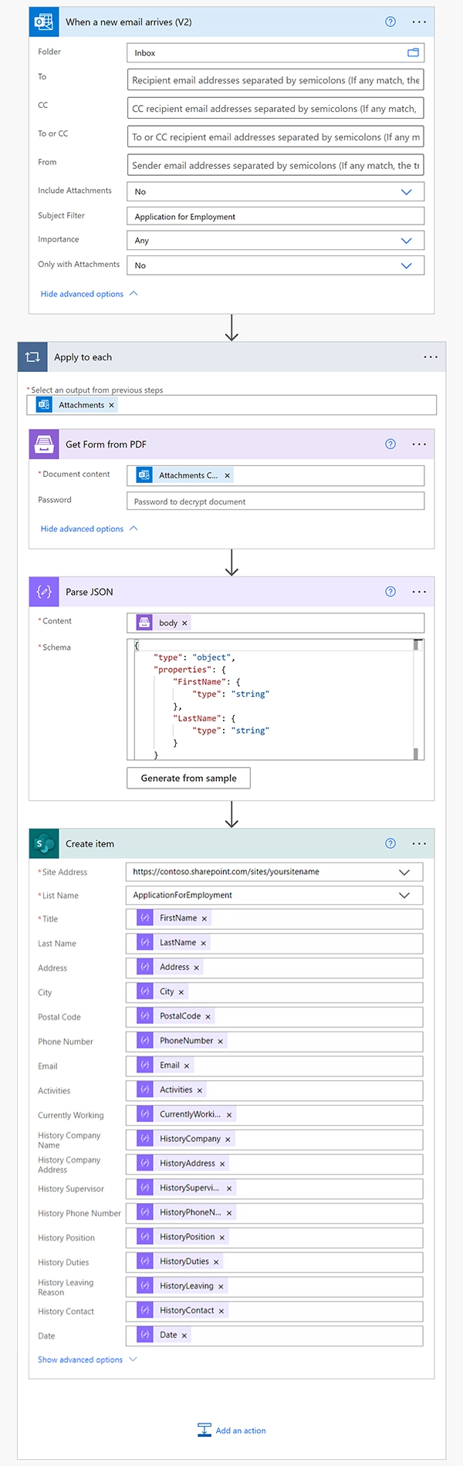This screenshot has width=463, height=1466.
Task: Open help for the Create item action
Action: click(390, 843)
